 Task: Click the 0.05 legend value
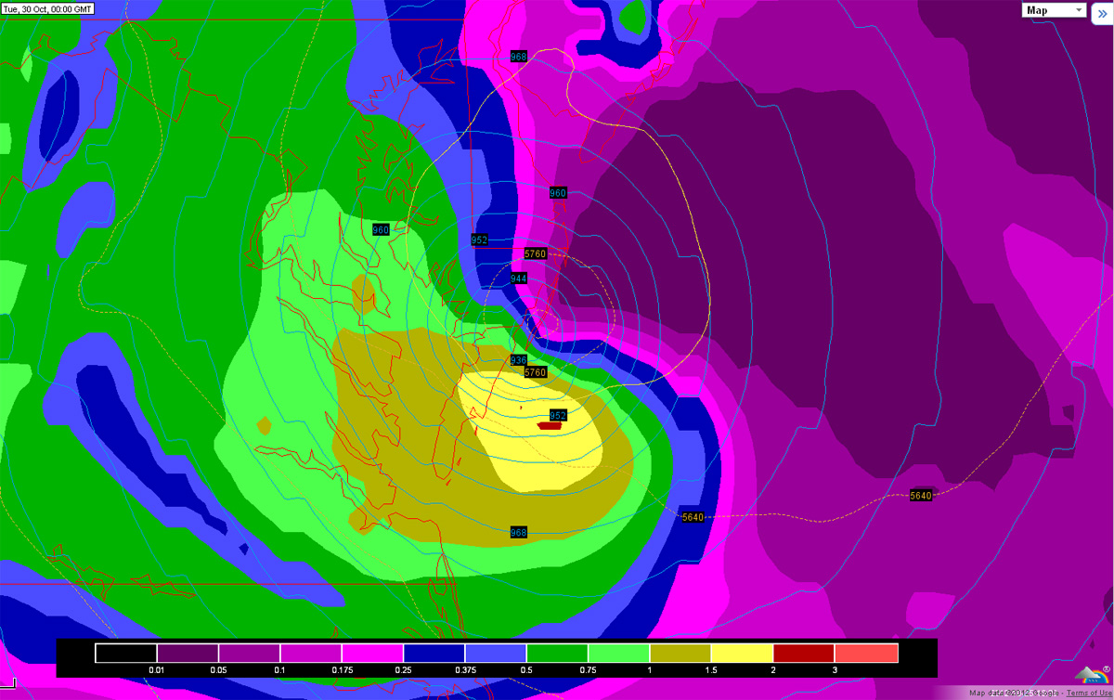tap(218, 670)
